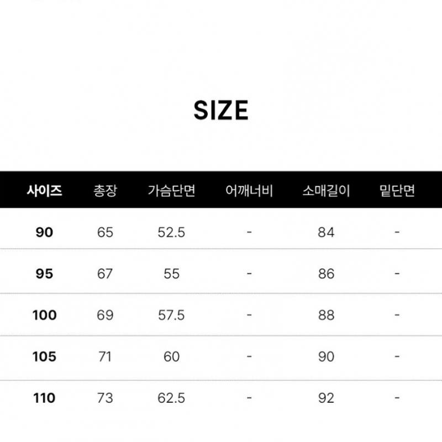Click the 사이즈 column header
This screenshot has width=442, height=442.
tap(44, 191)
